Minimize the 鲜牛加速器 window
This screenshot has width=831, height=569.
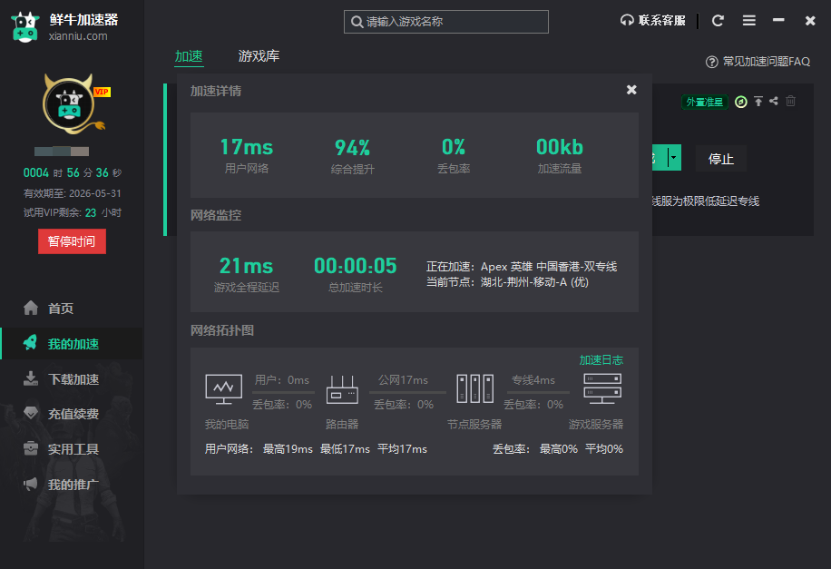click(x=778, y=20)
